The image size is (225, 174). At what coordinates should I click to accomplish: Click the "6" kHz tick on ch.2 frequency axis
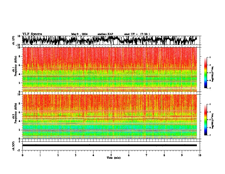[20, 112]
